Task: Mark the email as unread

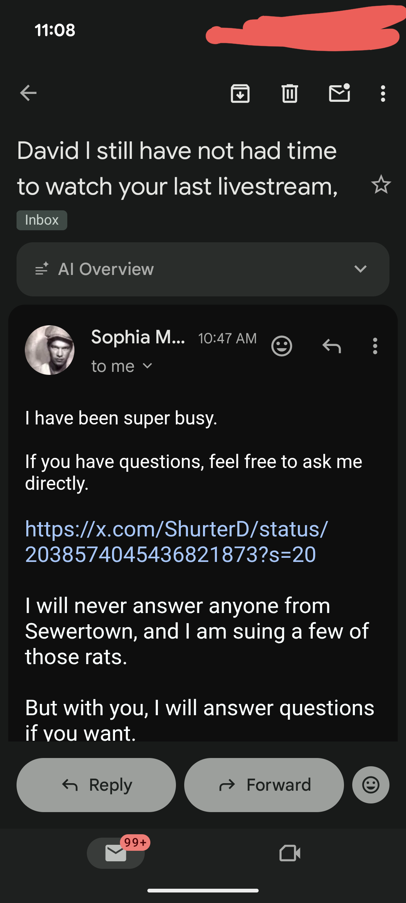Action: point(339,93)
